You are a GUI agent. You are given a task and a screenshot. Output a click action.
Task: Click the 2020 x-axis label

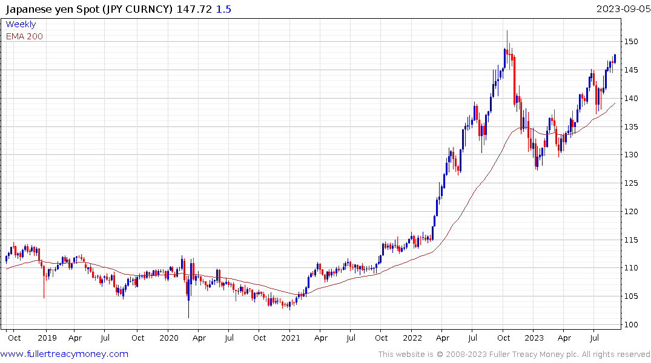tap(168, 338)
